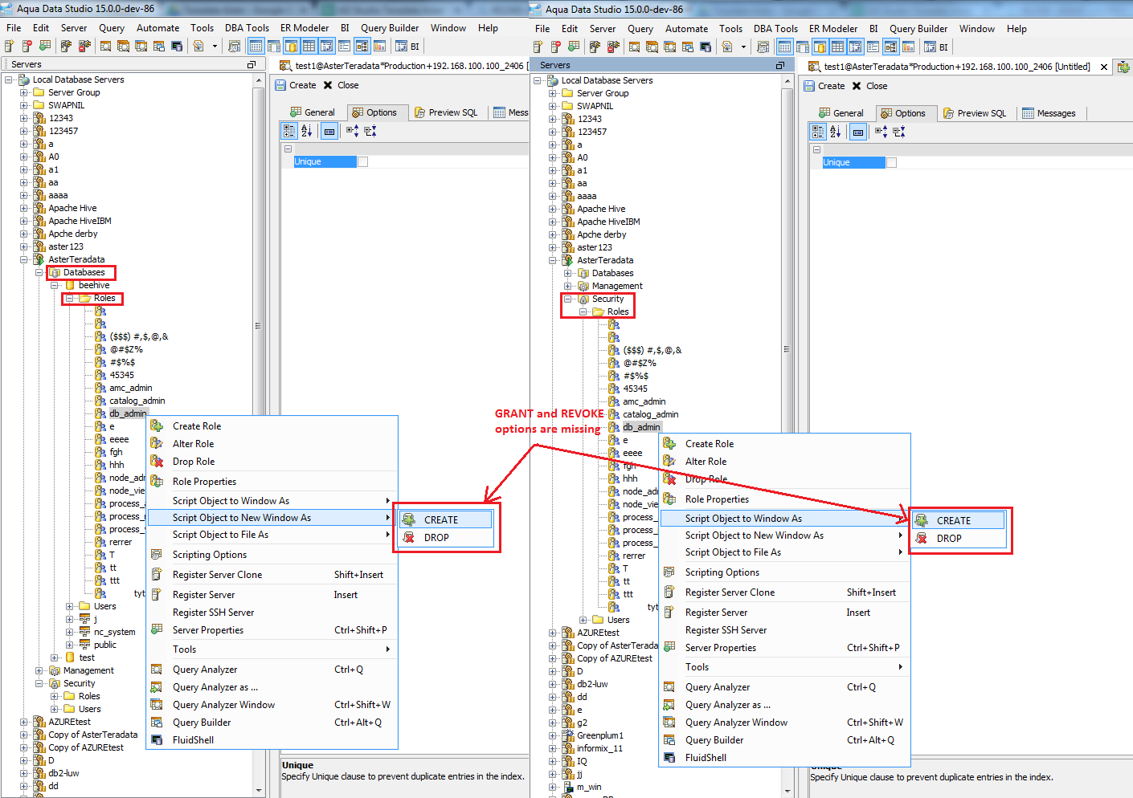Click FluidShell icon in left context menu
Image resolution: width=1133 pixels, height=798 pixels.
pos(157,740)
